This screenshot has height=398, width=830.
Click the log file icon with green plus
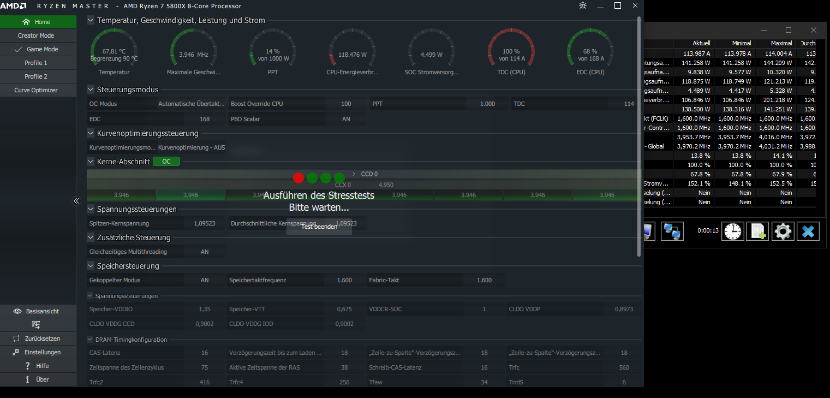click(758, 231)
